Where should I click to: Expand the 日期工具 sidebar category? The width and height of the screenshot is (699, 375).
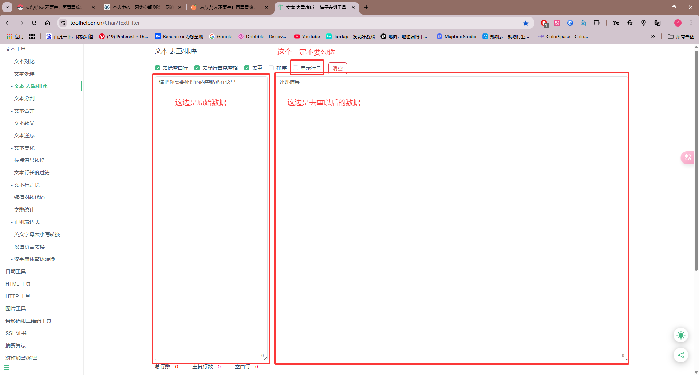point(16,271)
